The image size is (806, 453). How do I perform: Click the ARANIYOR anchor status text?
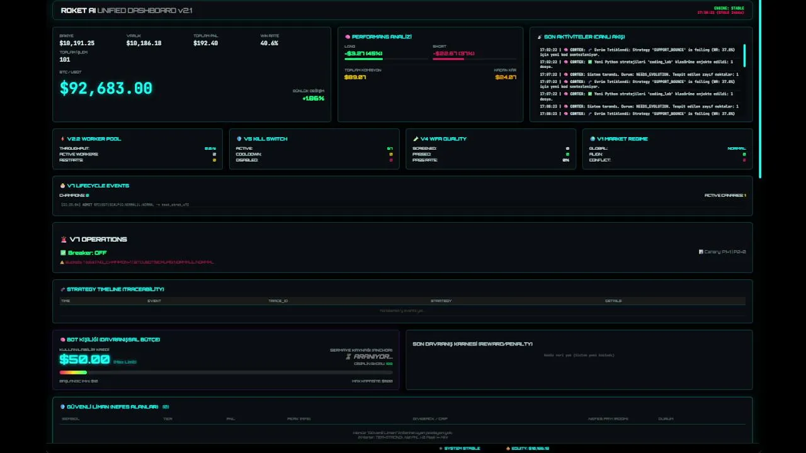click(373, 357)
